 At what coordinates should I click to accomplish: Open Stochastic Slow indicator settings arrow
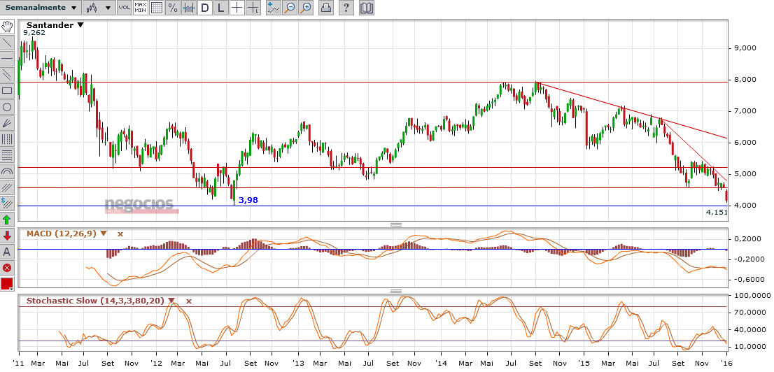point(171,301)
